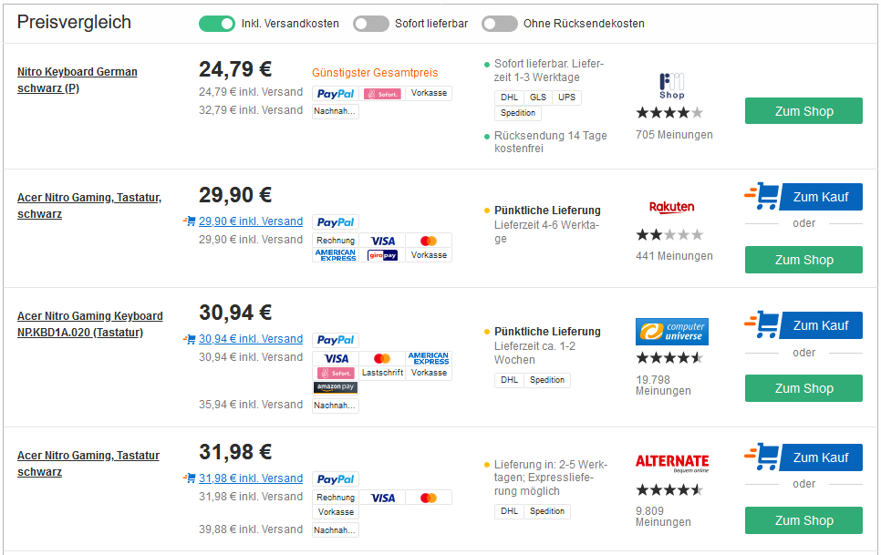This screenshot has width=881, height=555.
Task: Click the FM Shop logo
Action: point(672,86)
